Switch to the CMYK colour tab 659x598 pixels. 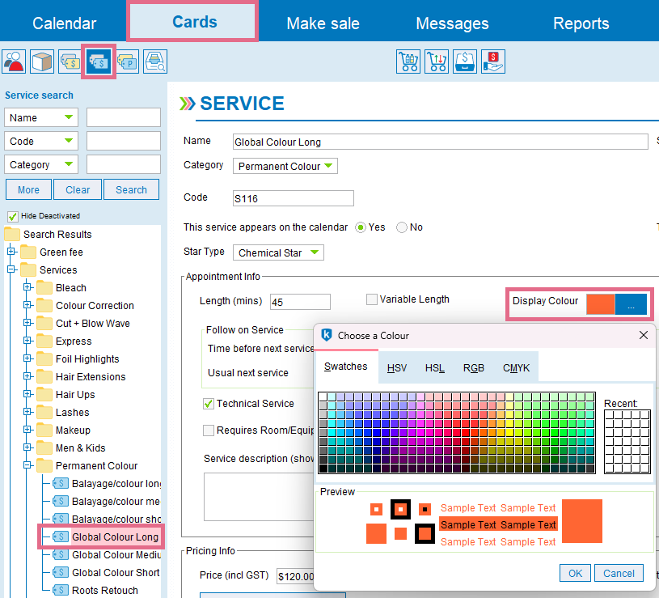(x=516, y=368)
